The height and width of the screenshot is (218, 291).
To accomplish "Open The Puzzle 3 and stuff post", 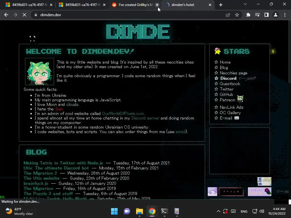I will pyautogui.click(x=48, y=194).
